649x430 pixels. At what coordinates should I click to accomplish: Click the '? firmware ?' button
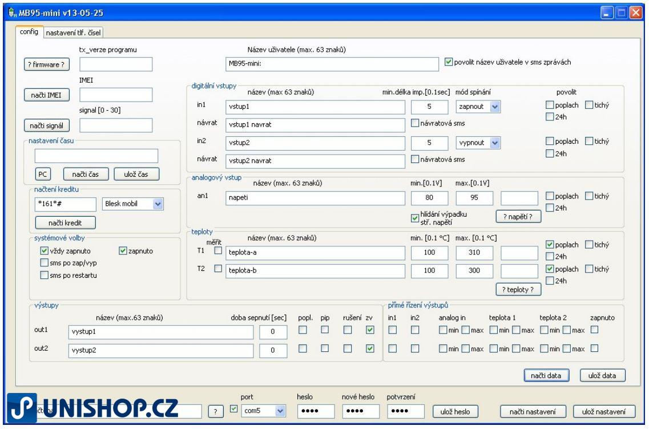coord(45,64)
